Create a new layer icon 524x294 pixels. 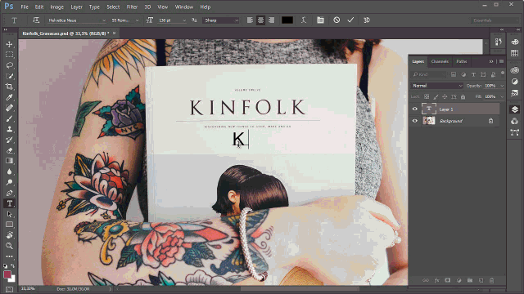[x=481, y=281]
